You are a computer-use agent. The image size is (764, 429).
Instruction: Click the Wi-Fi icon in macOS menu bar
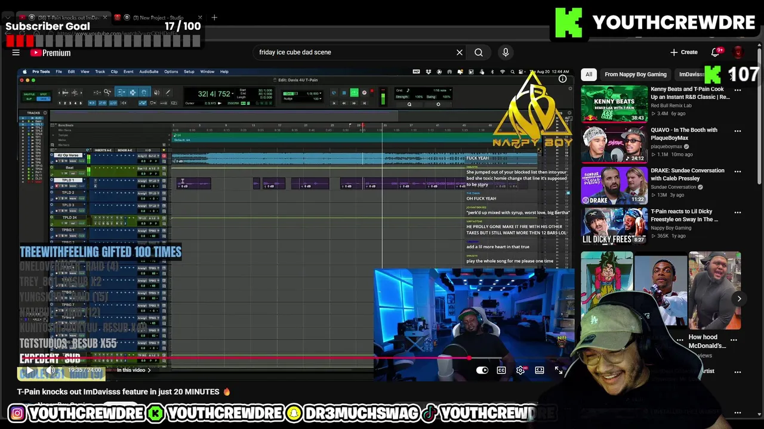[x=503, y=71]
